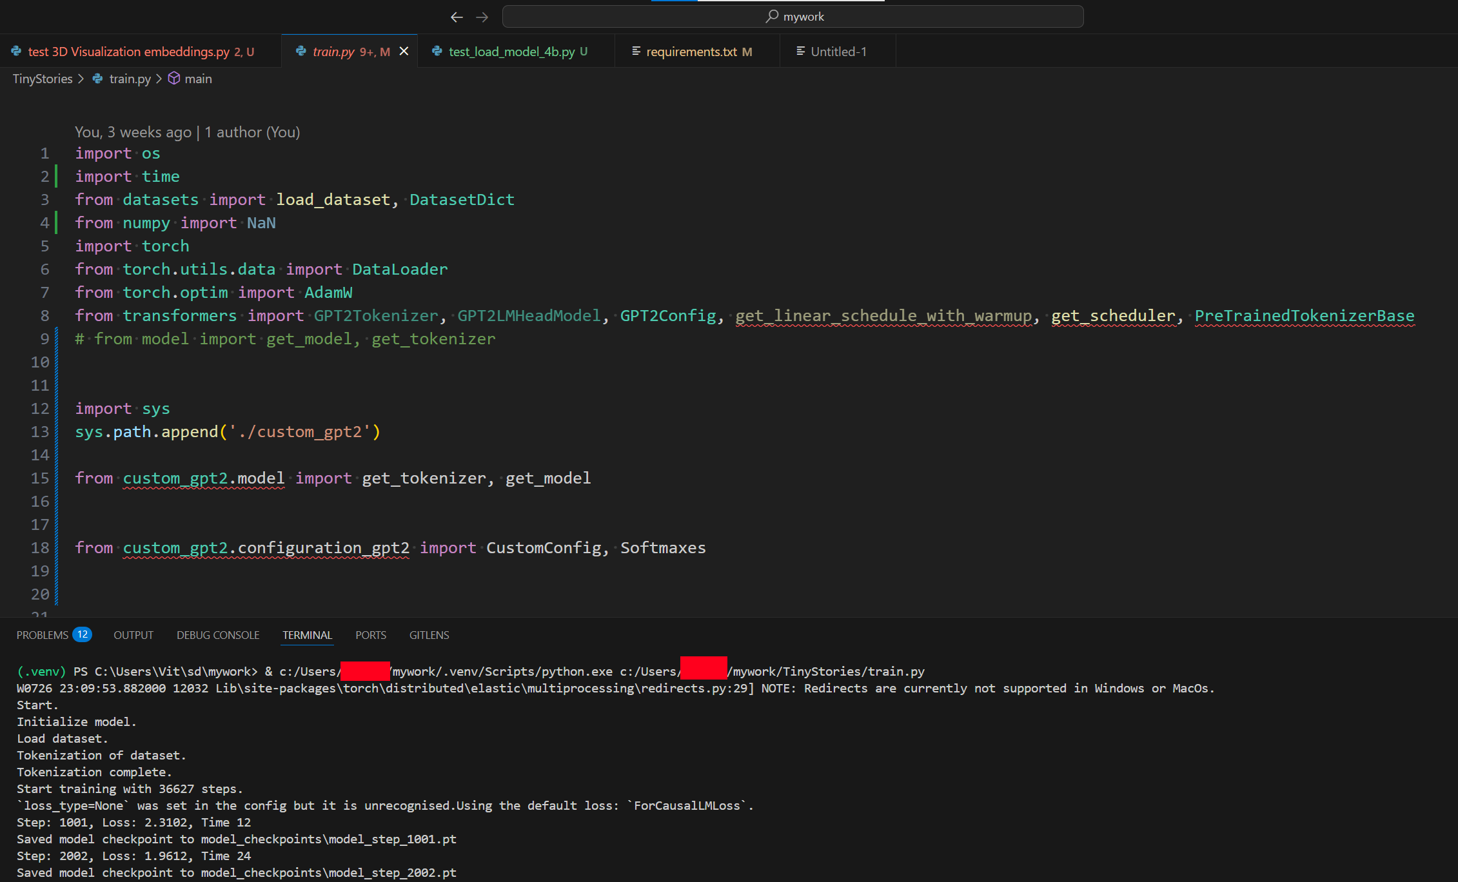The width and height of the screenshot is (1458, 882).
Task: Click the requirements.txt file icon
Action: [636, 51]
